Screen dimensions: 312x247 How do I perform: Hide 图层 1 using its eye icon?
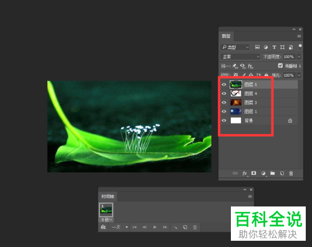(x=224, y=111)
